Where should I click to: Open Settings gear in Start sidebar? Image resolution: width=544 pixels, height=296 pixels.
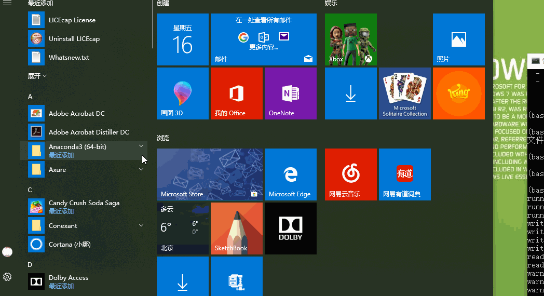pos(7,277)
